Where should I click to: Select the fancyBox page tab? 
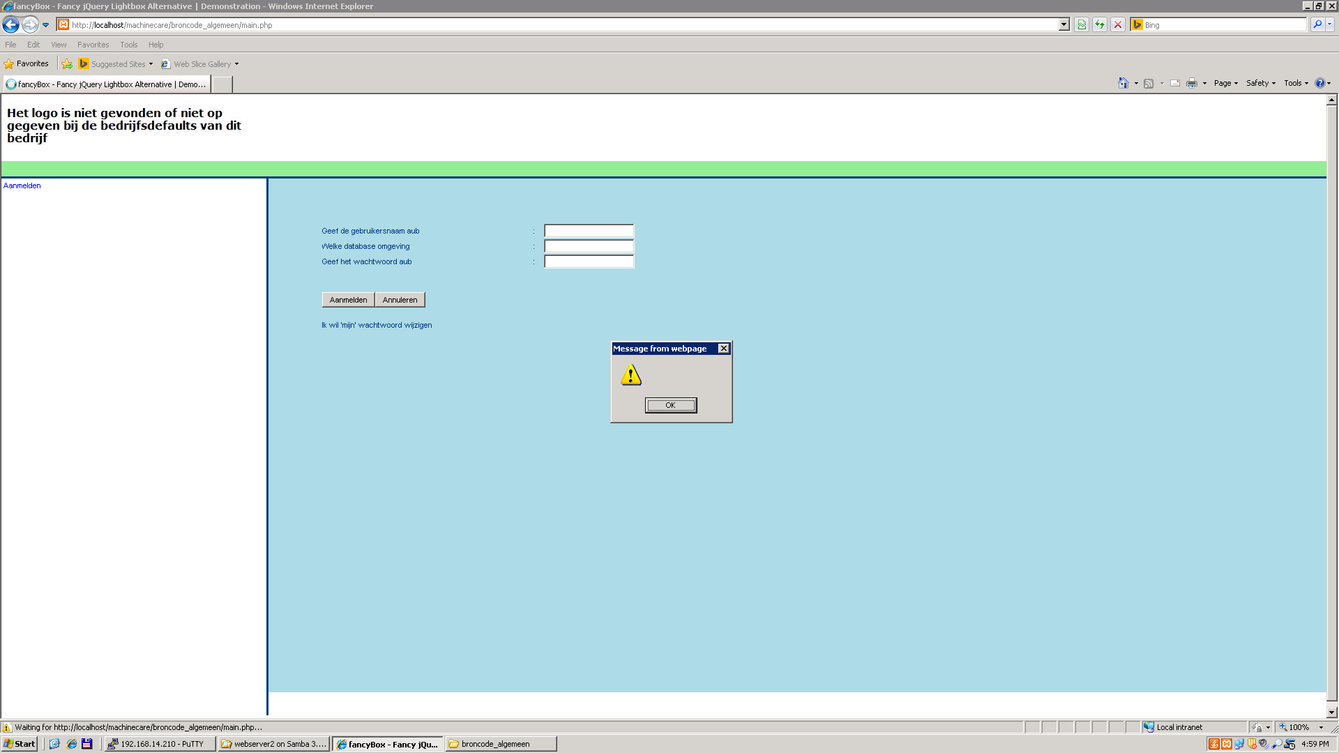[106, 84]
